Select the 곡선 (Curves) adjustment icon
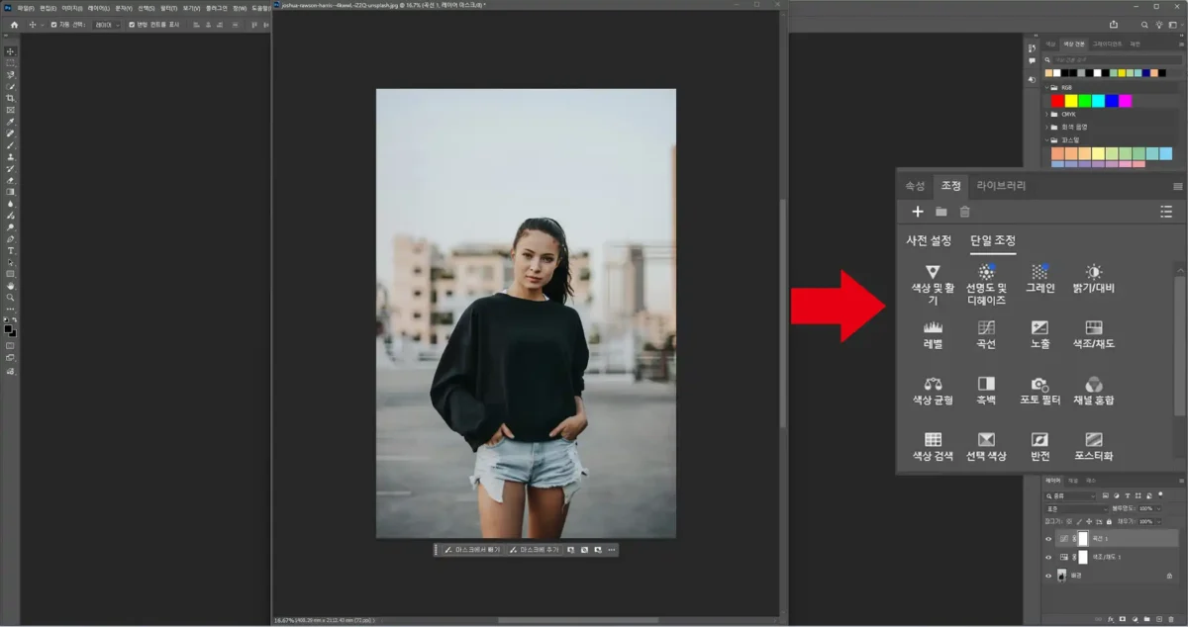Viewport: 1188px width, 627px height. click(986, 328)
